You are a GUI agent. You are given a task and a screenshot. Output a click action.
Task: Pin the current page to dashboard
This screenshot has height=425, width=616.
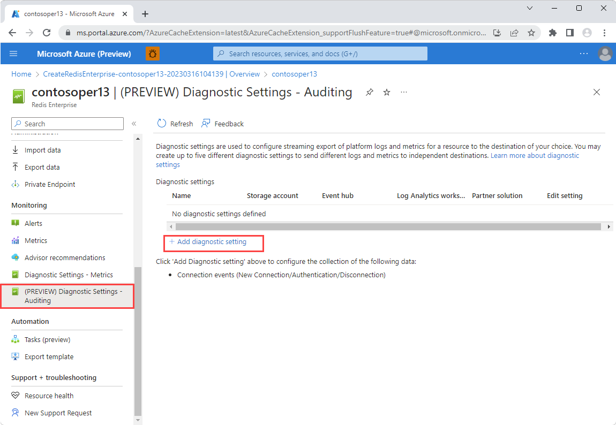[x=369, y=92]
